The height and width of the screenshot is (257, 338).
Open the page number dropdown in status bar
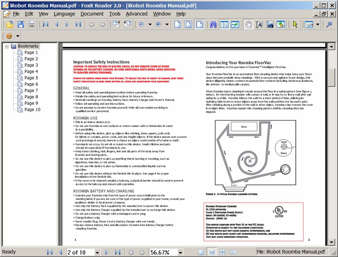click(x=97, y=252)
